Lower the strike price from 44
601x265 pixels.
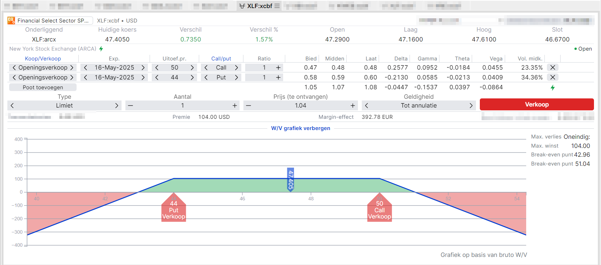coord(157,77)
